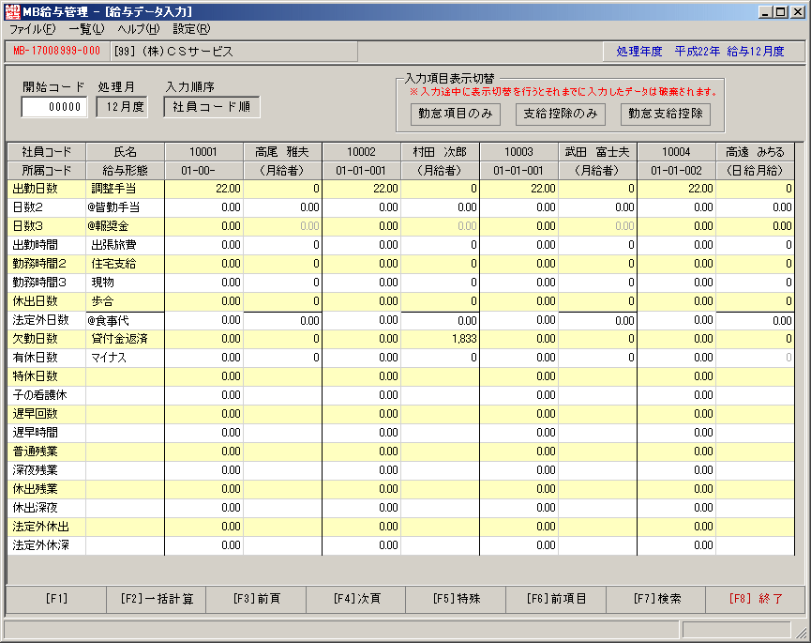Go to next page with [F4]次頁

[x=356, y=599]
